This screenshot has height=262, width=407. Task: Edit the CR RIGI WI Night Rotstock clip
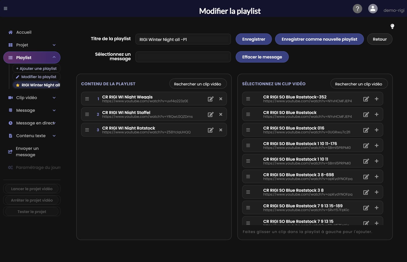[211, 130]
